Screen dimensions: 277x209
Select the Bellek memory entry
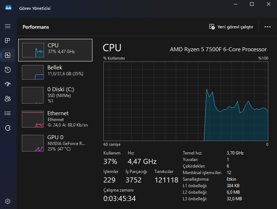[x=55, y=72]
